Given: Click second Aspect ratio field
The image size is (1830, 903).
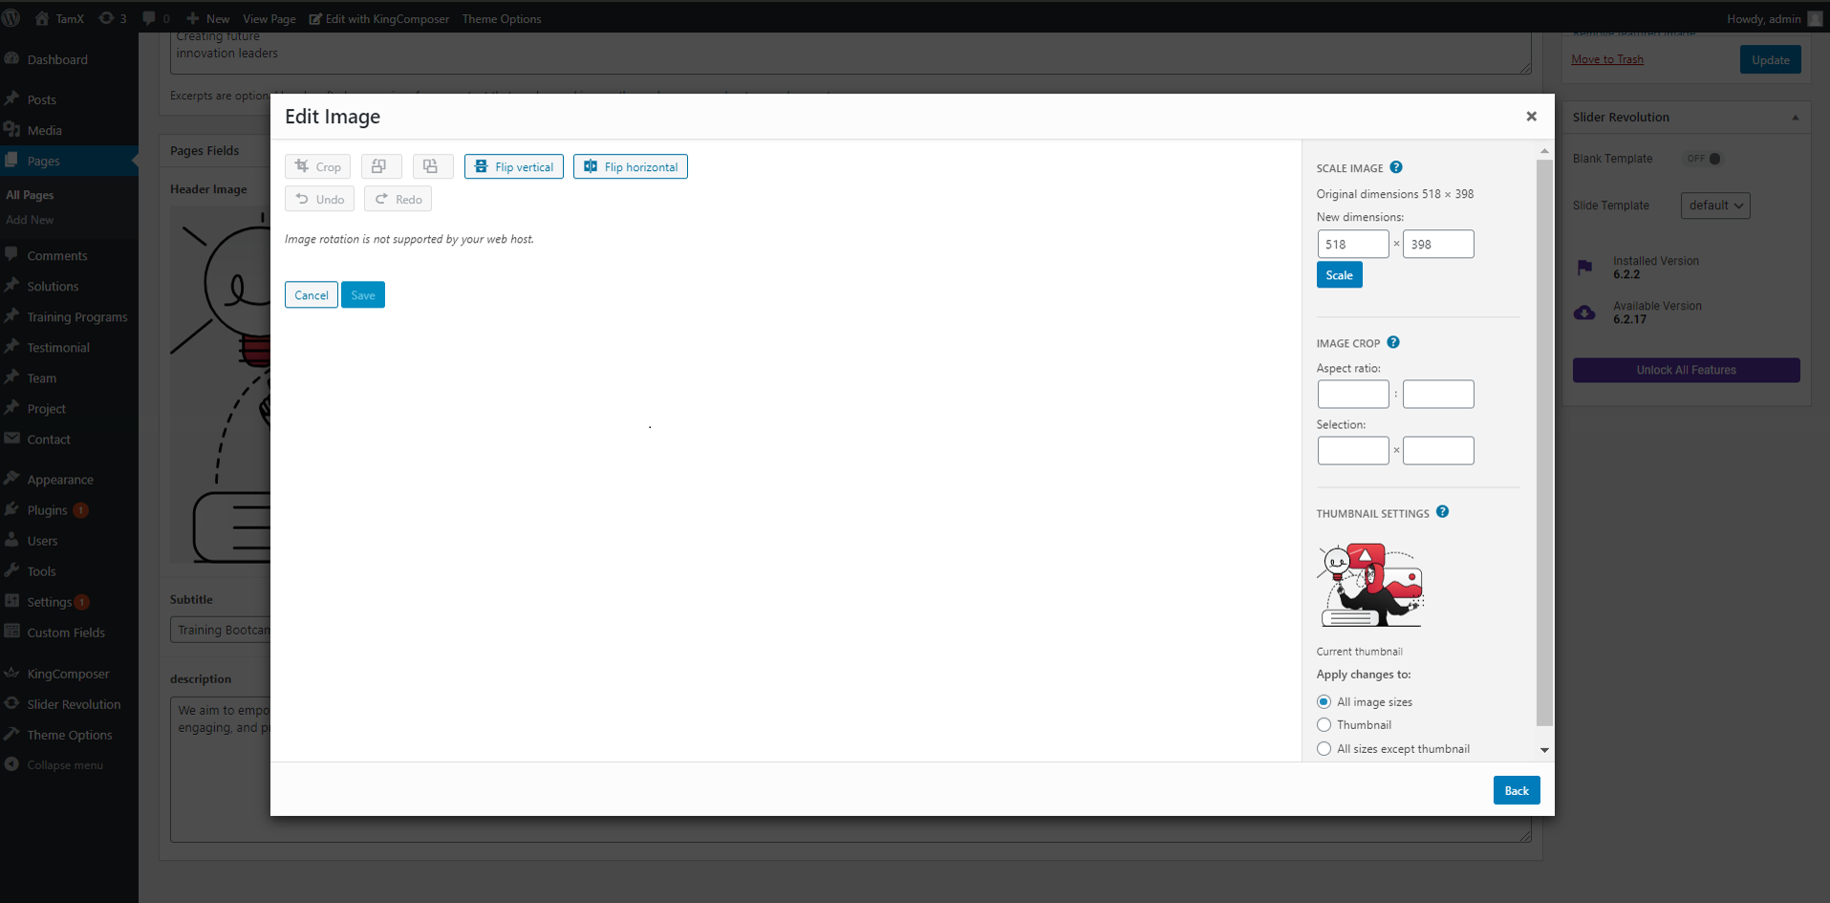Looking at the screenshot, I should pos(1438,394).
